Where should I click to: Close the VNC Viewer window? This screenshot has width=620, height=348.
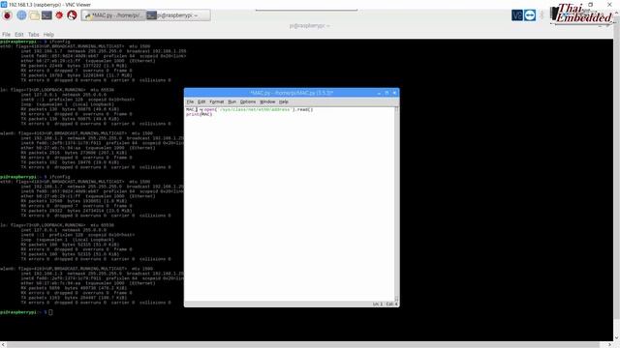click(x=609, y=4)
